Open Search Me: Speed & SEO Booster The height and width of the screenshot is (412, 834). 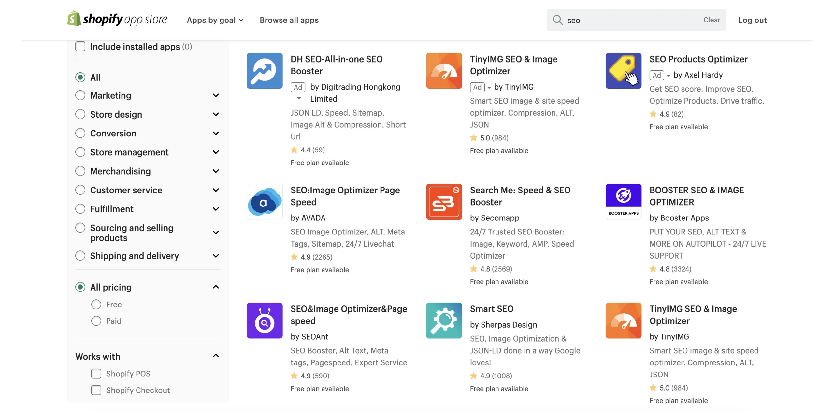pos(520,196)
